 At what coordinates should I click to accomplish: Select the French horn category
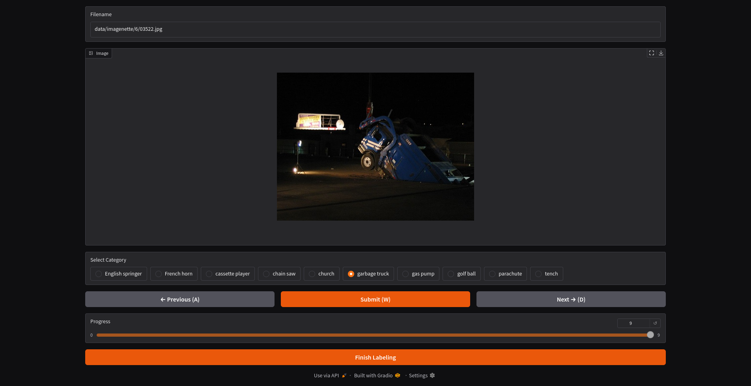[174, 274]
